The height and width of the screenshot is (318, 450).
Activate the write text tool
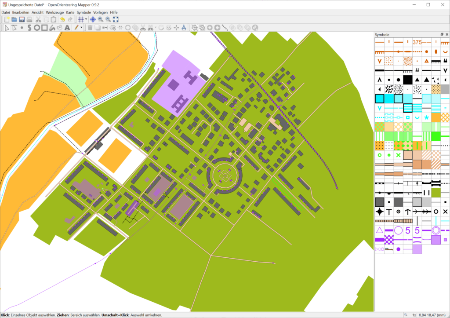click(67, 28)
